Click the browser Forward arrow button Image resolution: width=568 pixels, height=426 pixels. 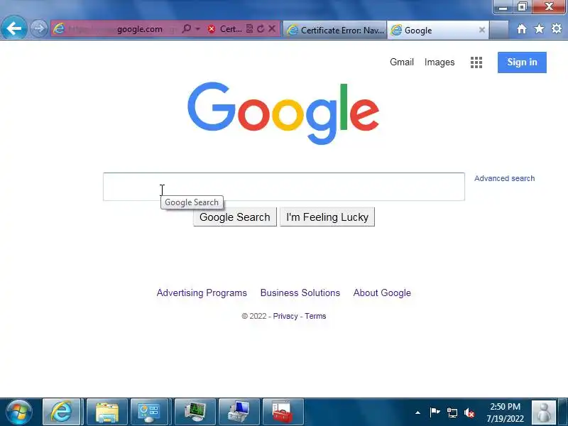pyautogui.click(x=38, y=28)
